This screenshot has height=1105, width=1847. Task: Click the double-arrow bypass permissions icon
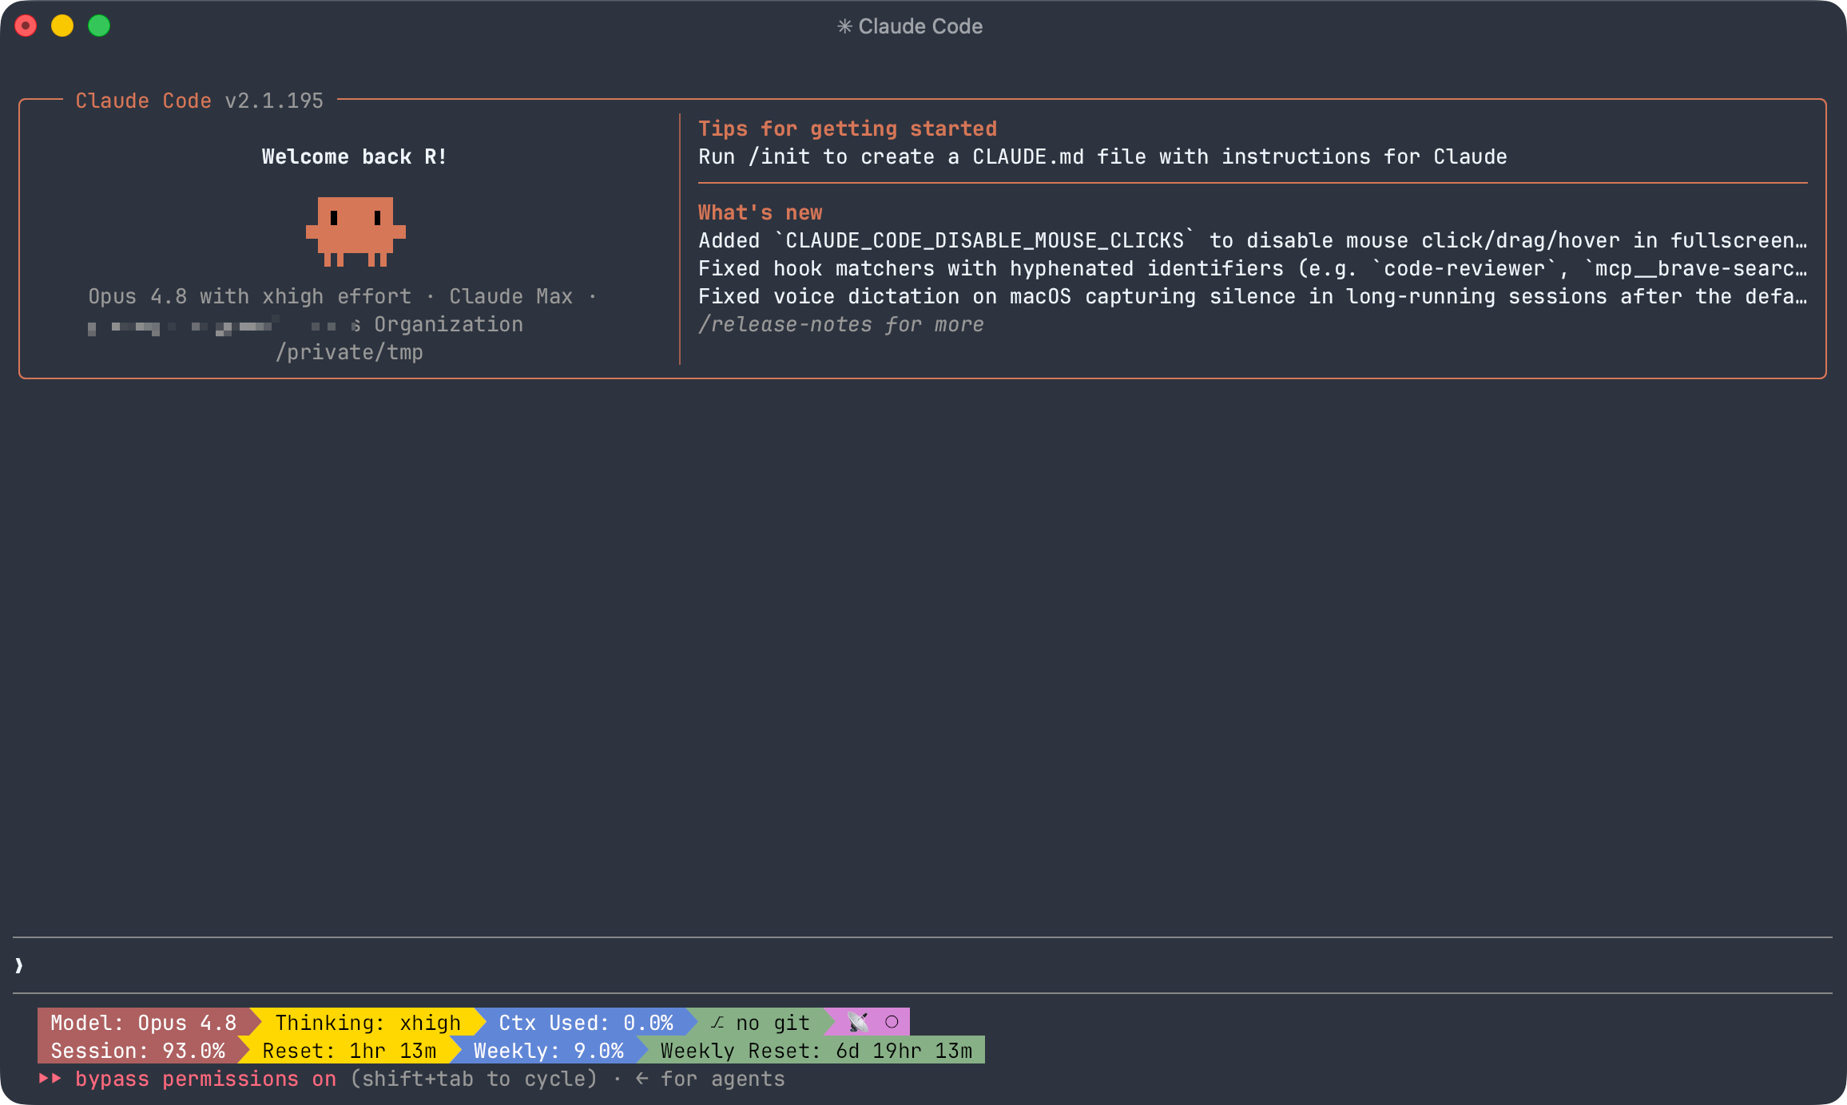tap(50, 1079)
